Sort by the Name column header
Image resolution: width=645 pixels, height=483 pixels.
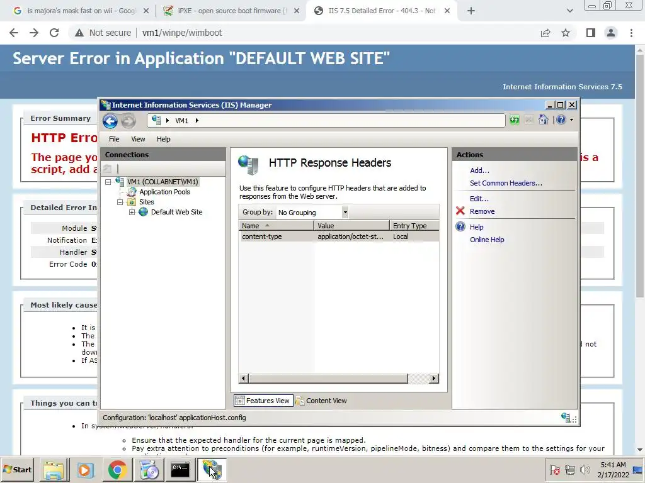(276, 226)
